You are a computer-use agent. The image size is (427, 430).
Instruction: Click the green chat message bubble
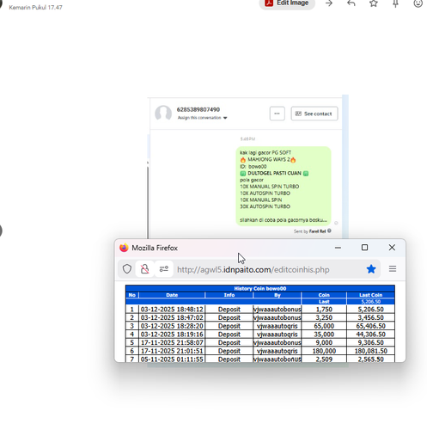coord(284,186)
